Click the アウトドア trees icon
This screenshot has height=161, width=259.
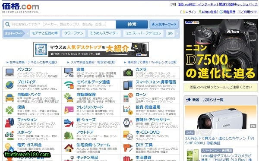tap(69, 135)
